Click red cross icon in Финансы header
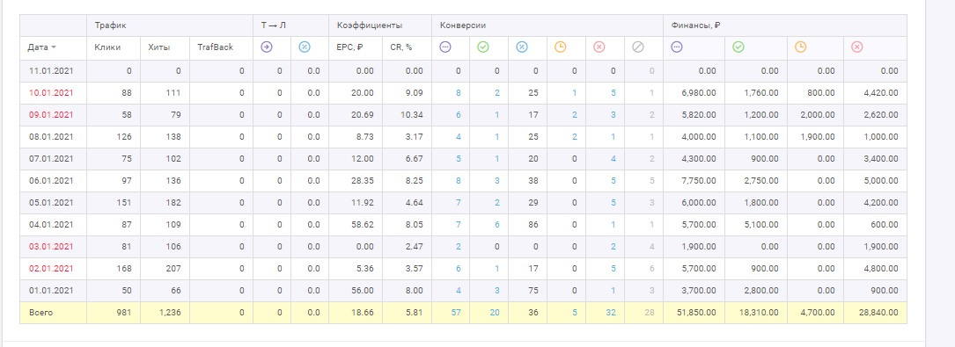This screenshot has width=955, height=347. [x=857, y=47]
